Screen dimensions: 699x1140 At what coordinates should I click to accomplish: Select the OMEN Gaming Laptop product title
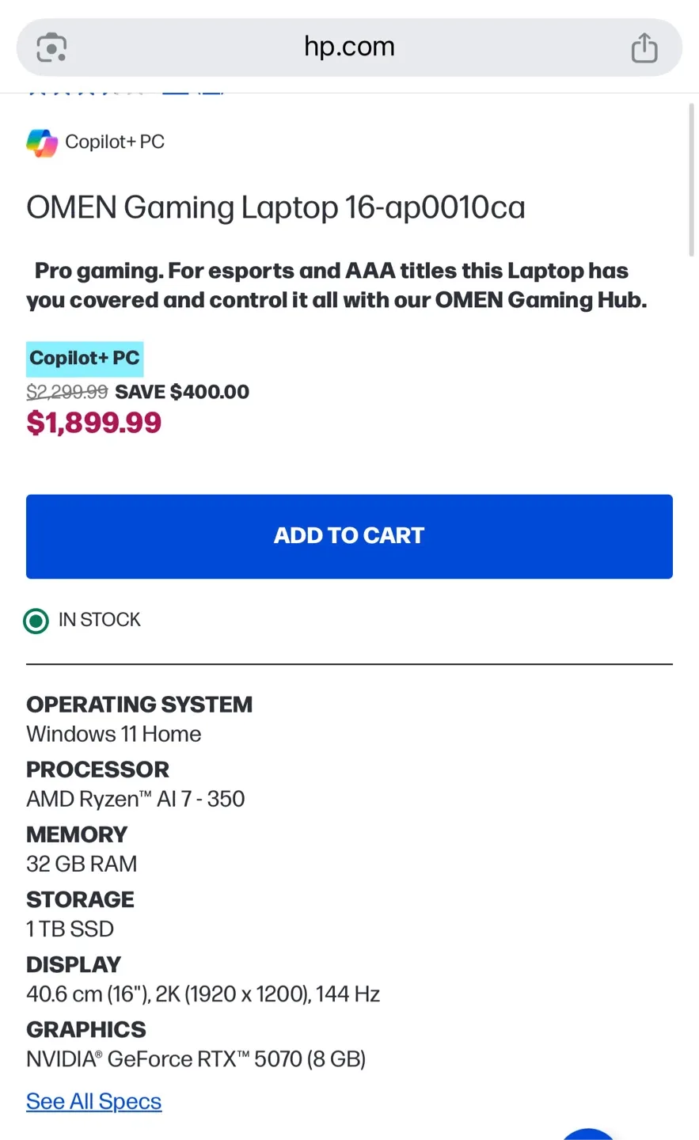(x=275, y=207)
